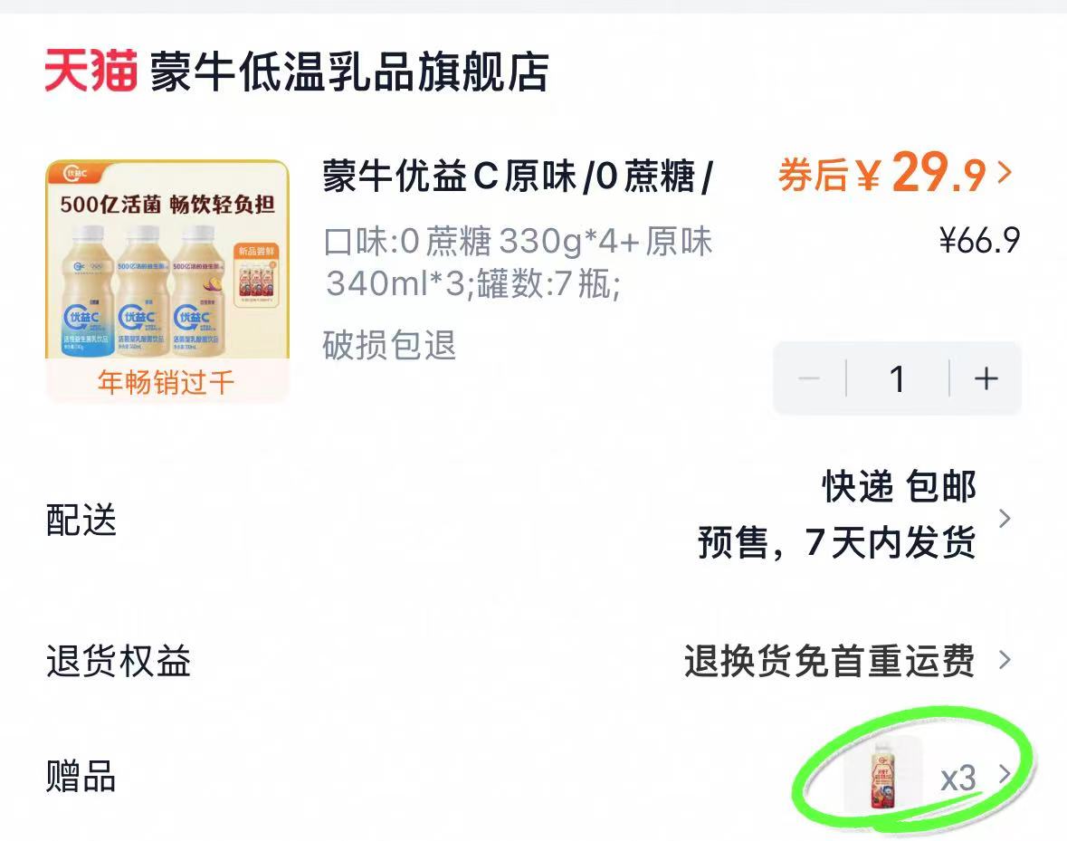Click the product title 蒙牛优益C原味/0蔗糖

[x=518, y=177]
